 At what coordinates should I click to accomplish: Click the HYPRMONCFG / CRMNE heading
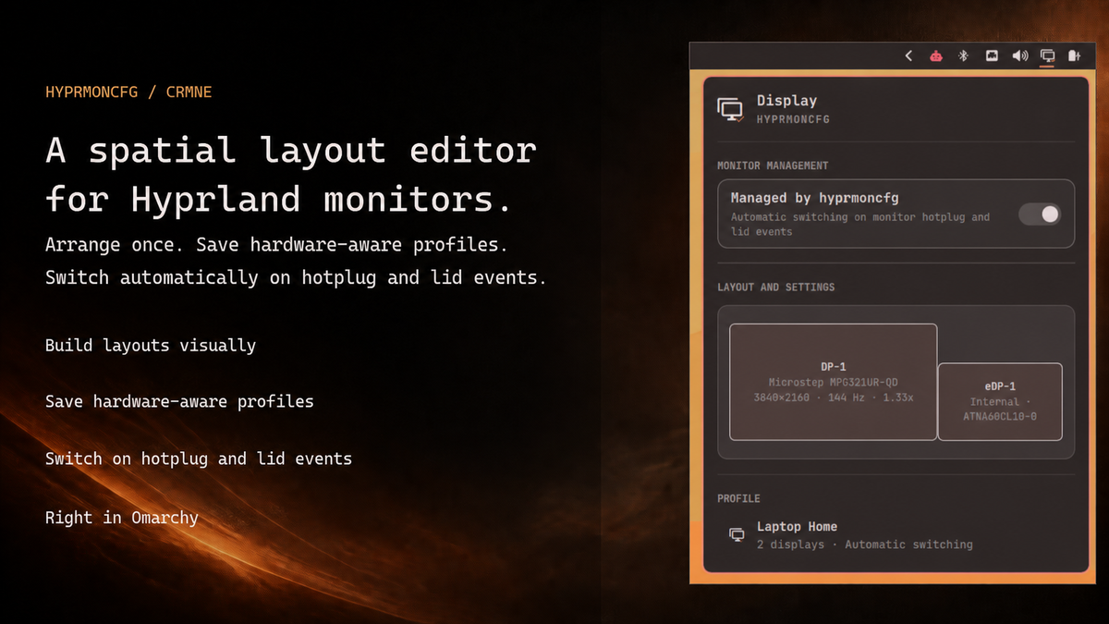click(x=128, y=92)
